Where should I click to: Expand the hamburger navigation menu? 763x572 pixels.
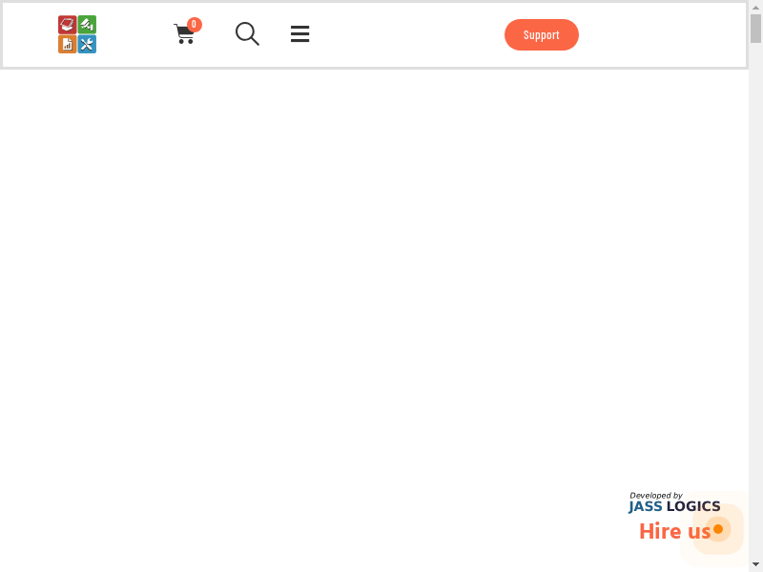pos(299,34)
